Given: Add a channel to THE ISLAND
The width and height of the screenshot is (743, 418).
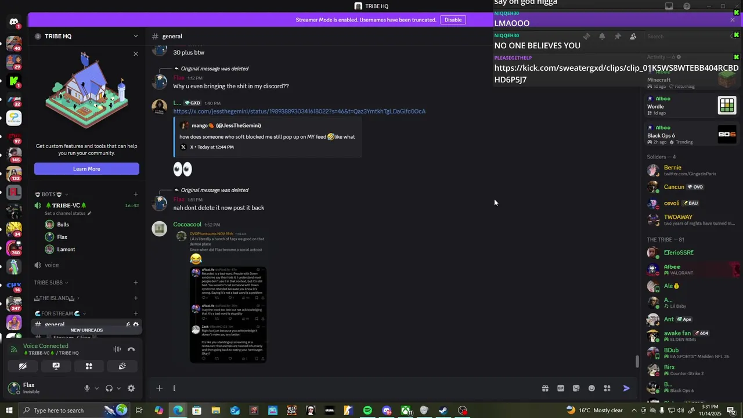Looking at the screenshot, I should tap(136, 298).
